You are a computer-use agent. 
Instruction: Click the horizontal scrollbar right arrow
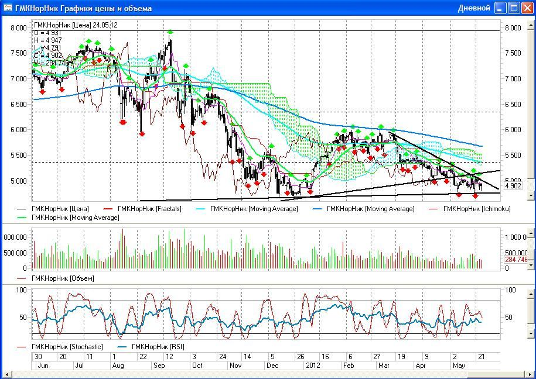[530, 375]
